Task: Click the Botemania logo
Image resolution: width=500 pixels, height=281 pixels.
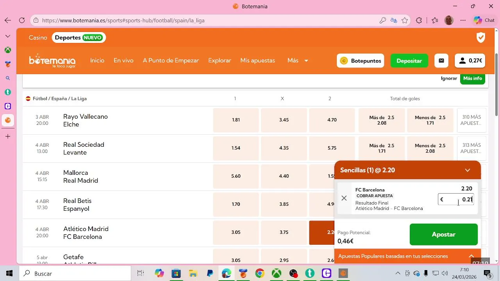Action: [x=52, y=60]
